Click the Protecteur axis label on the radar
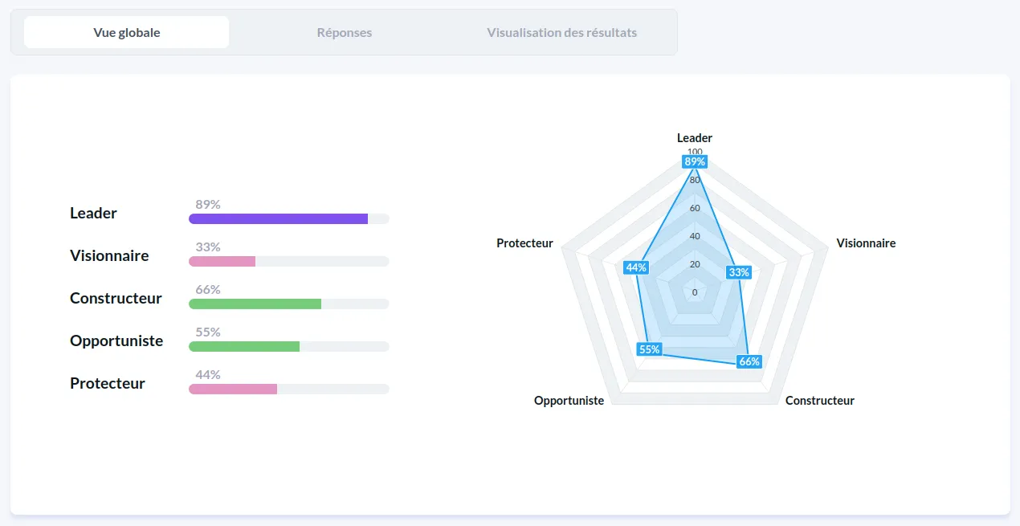 (524, 243)
